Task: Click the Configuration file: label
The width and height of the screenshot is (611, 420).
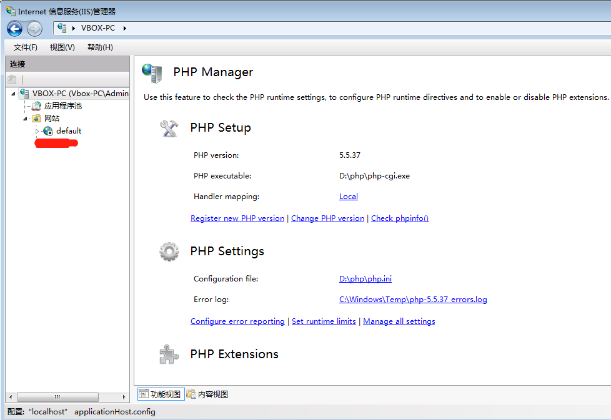Action: click(x=226, y=279)
